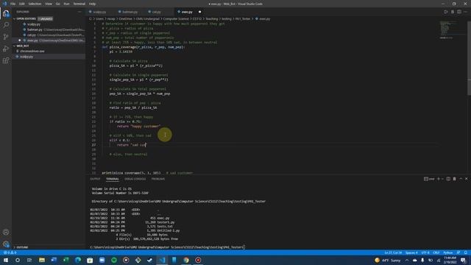Create a new terminal with plus icon
Screen dimensions: 471x265
pos(439,179)
